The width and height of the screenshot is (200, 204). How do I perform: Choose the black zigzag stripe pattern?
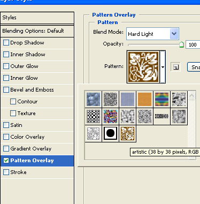click(161, 116)
